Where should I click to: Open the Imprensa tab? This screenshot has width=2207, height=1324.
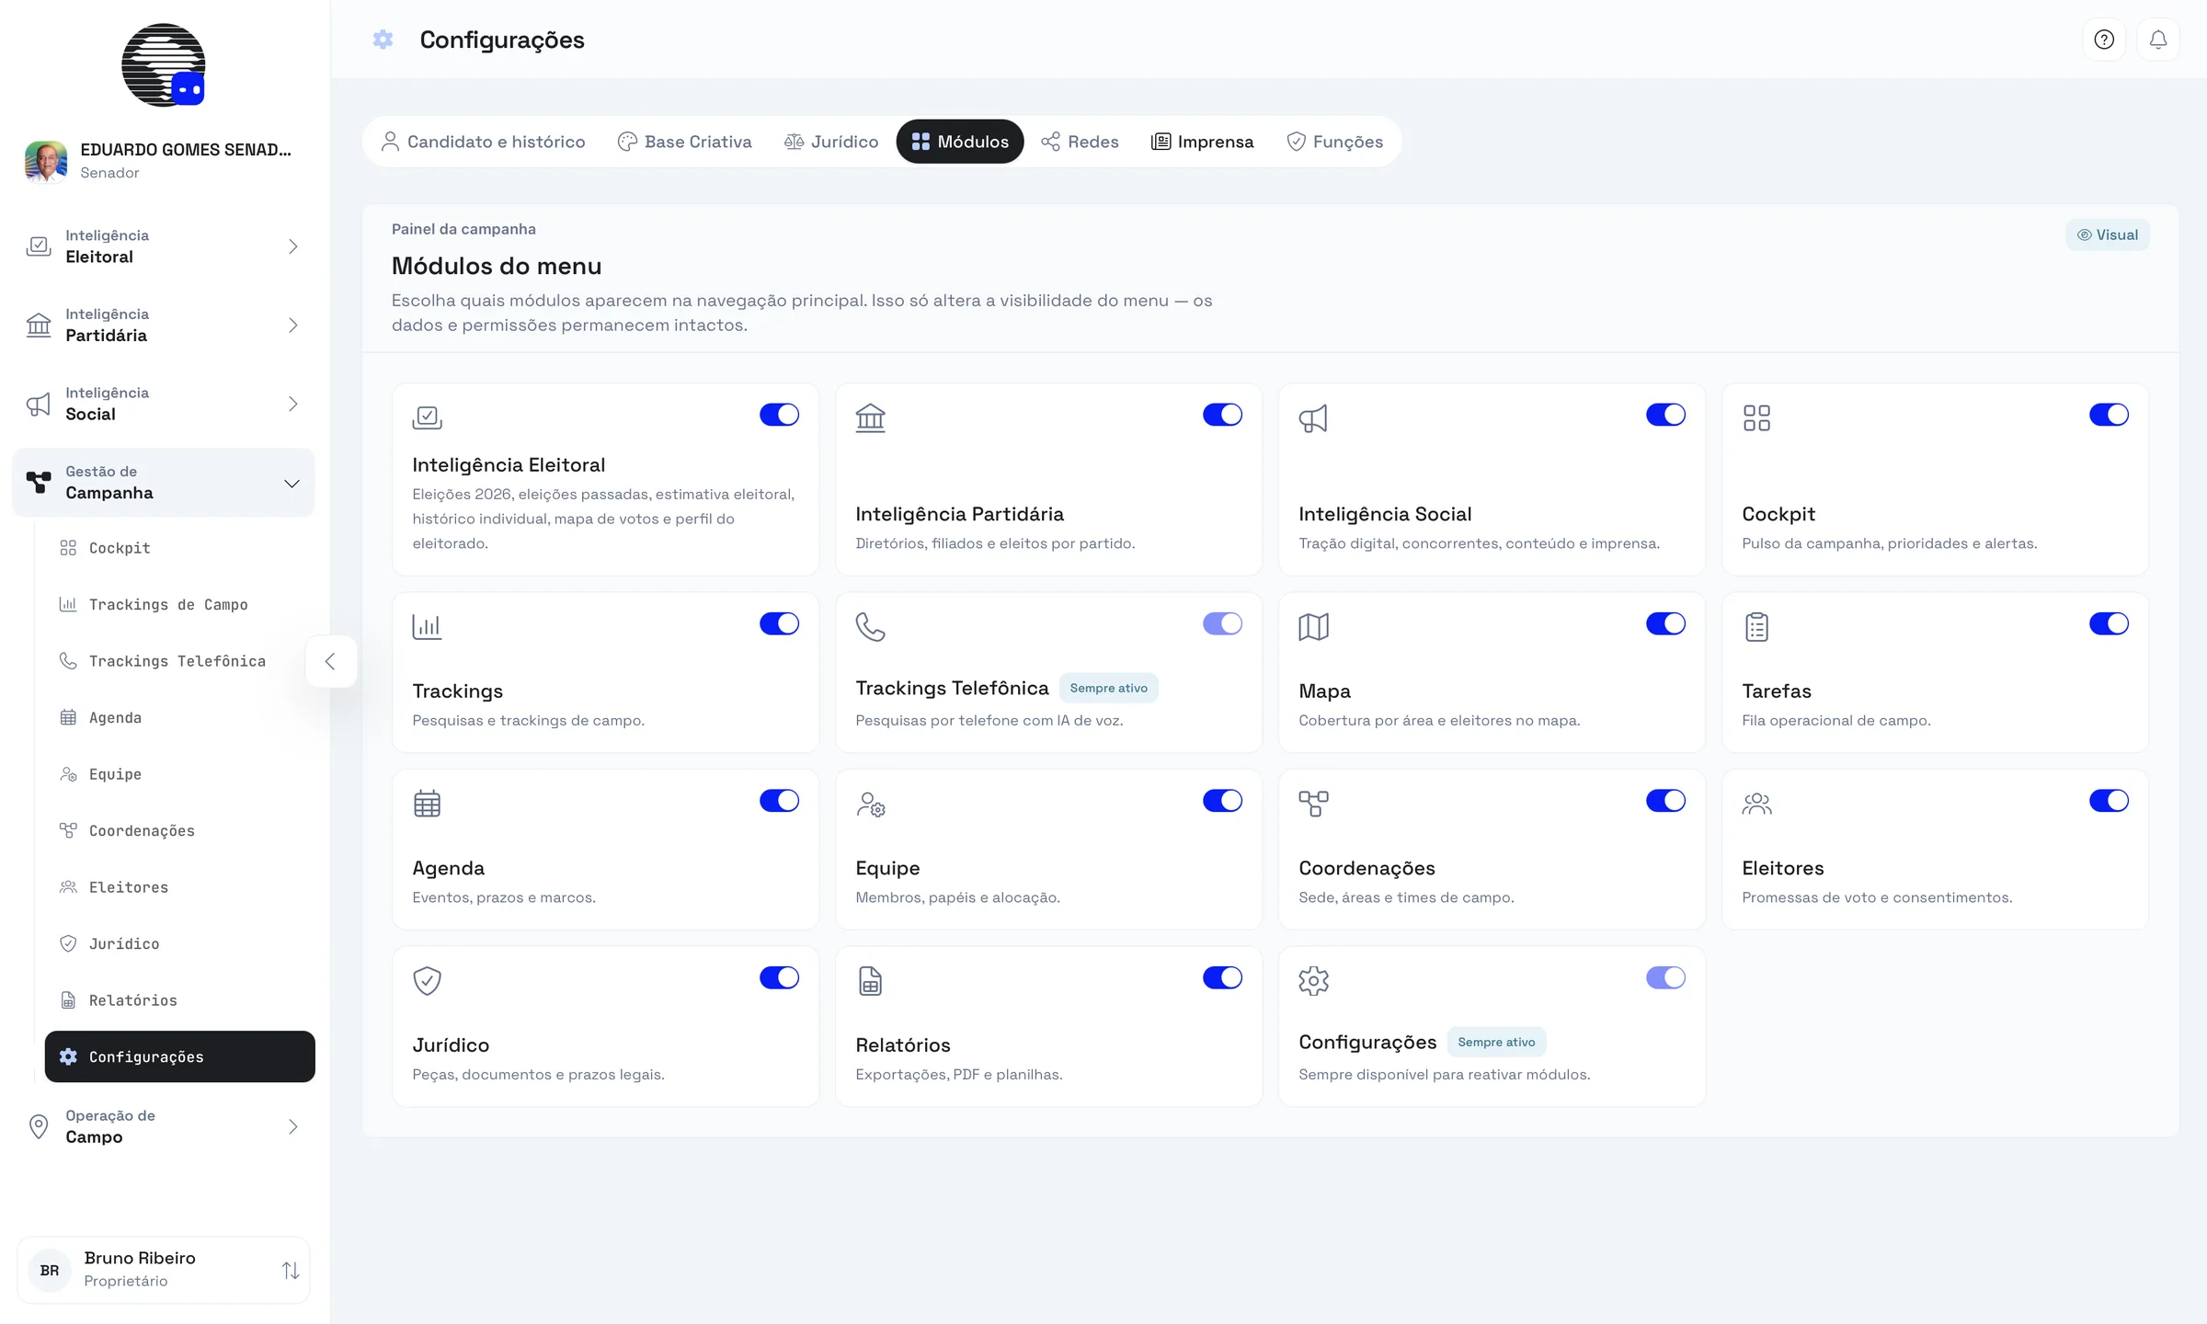[x=1203, y=142]
